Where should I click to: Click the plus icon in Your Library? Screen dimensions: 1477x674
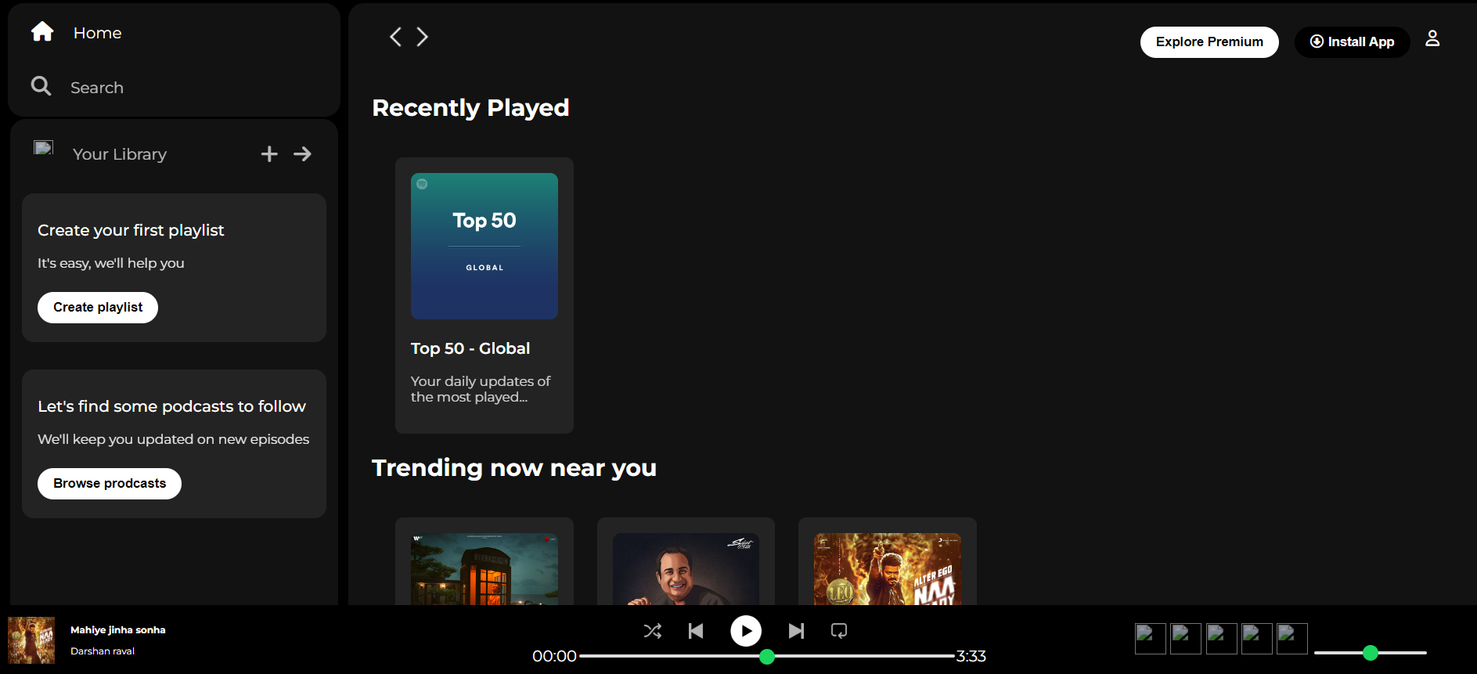(x=269, y=154)
